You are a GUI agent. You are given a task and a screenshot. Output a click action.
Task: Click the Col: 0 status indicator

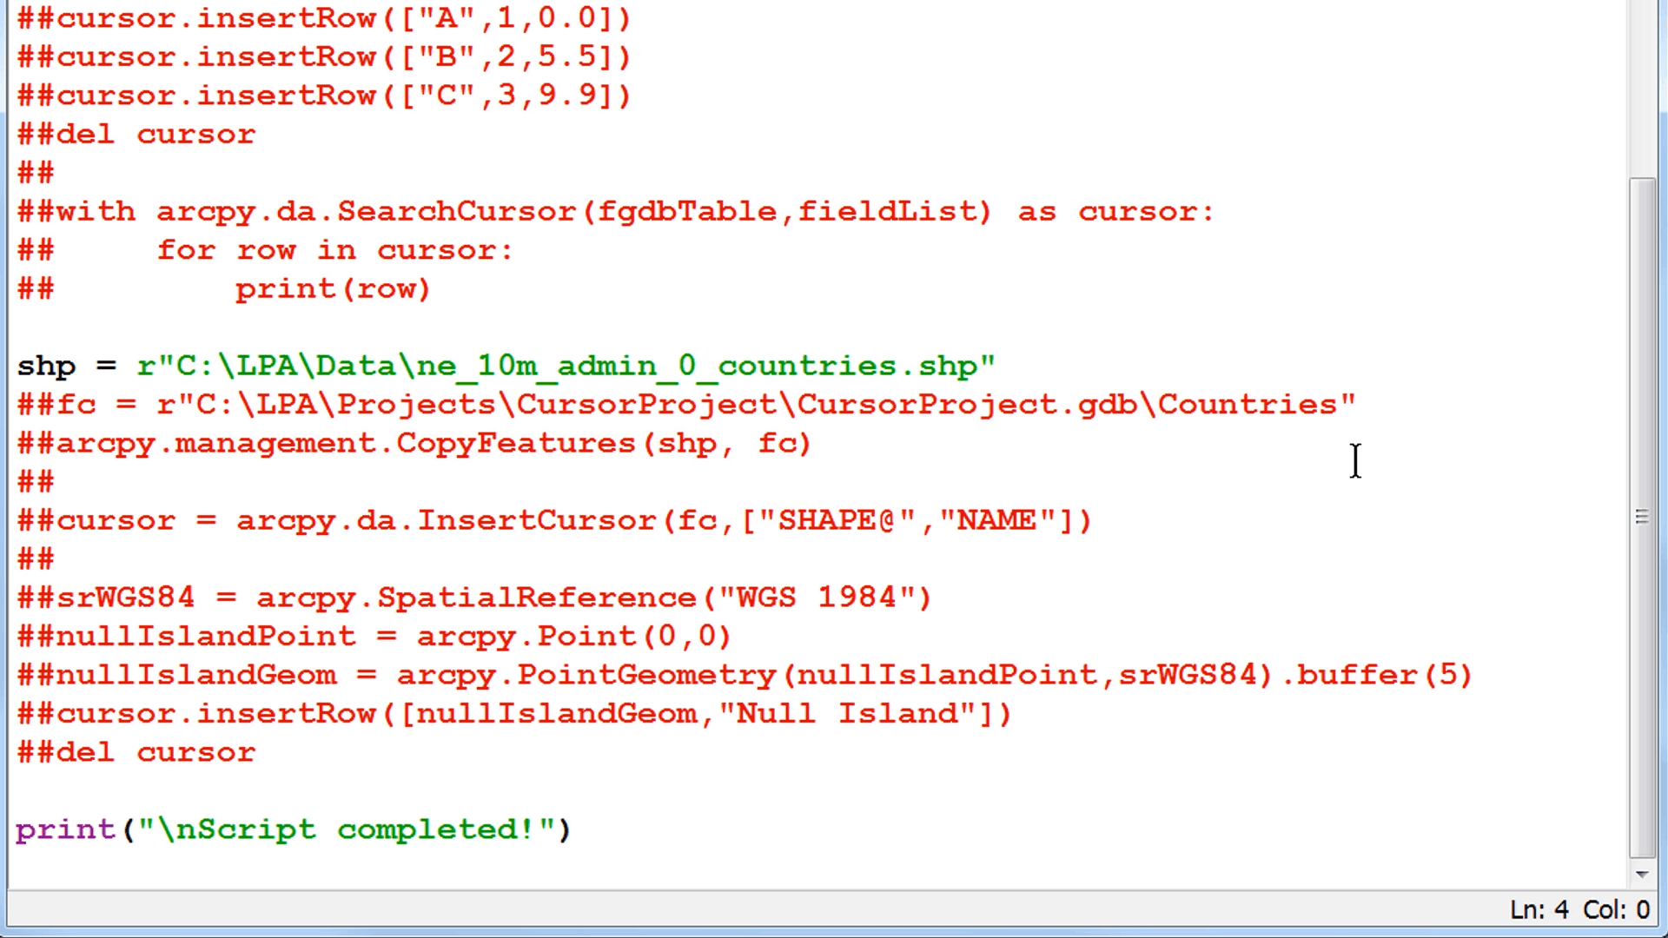point(1616,909)
